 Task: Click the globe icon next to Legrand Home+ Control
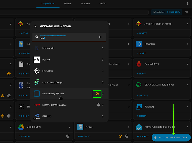[x=98, y=105]
